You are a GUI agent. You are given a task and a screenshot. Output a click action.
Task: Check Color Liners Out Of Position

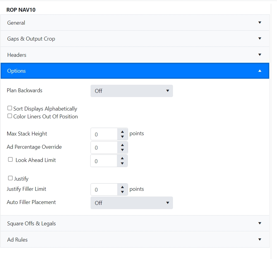(x=10, y=116)
